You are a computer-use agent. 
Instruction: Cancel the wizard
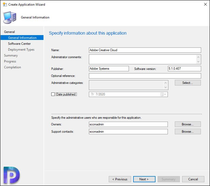193,179
